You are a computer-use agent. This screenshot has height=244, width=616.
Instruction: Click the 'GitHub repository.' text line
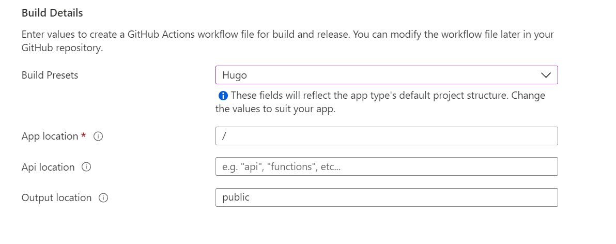pyautogui.click(x=62, y=49)
